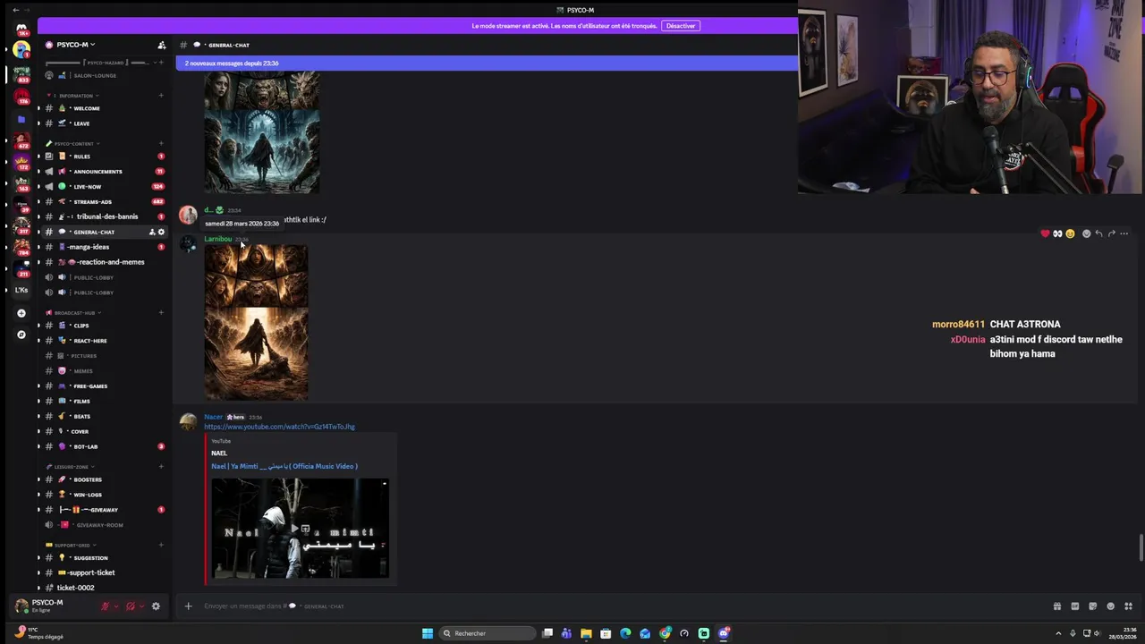Collapse the INFORMATION category
This screenshot has width=1145, height=644.
[x=77, y=96]
